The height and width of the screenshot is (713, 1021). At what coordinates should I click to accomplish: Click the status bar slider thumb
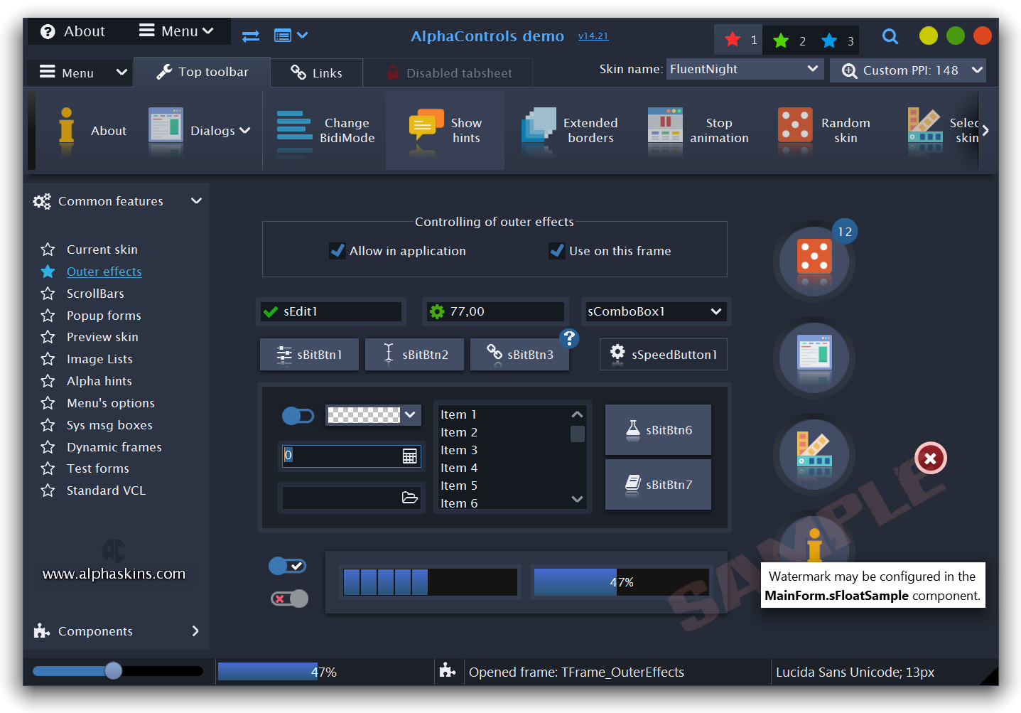pos(113,670)
